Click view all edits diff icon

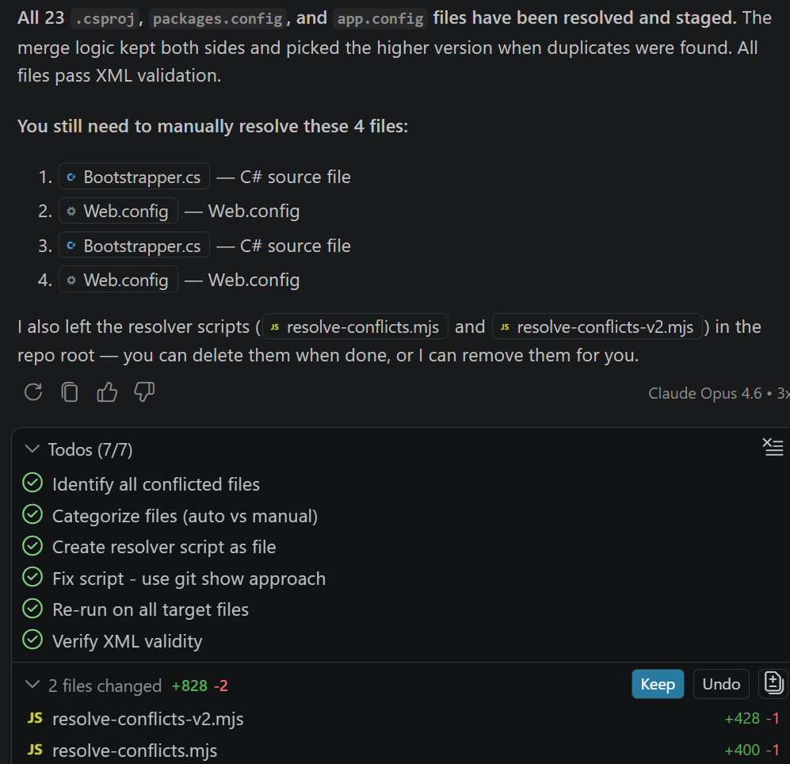point(773,683)
